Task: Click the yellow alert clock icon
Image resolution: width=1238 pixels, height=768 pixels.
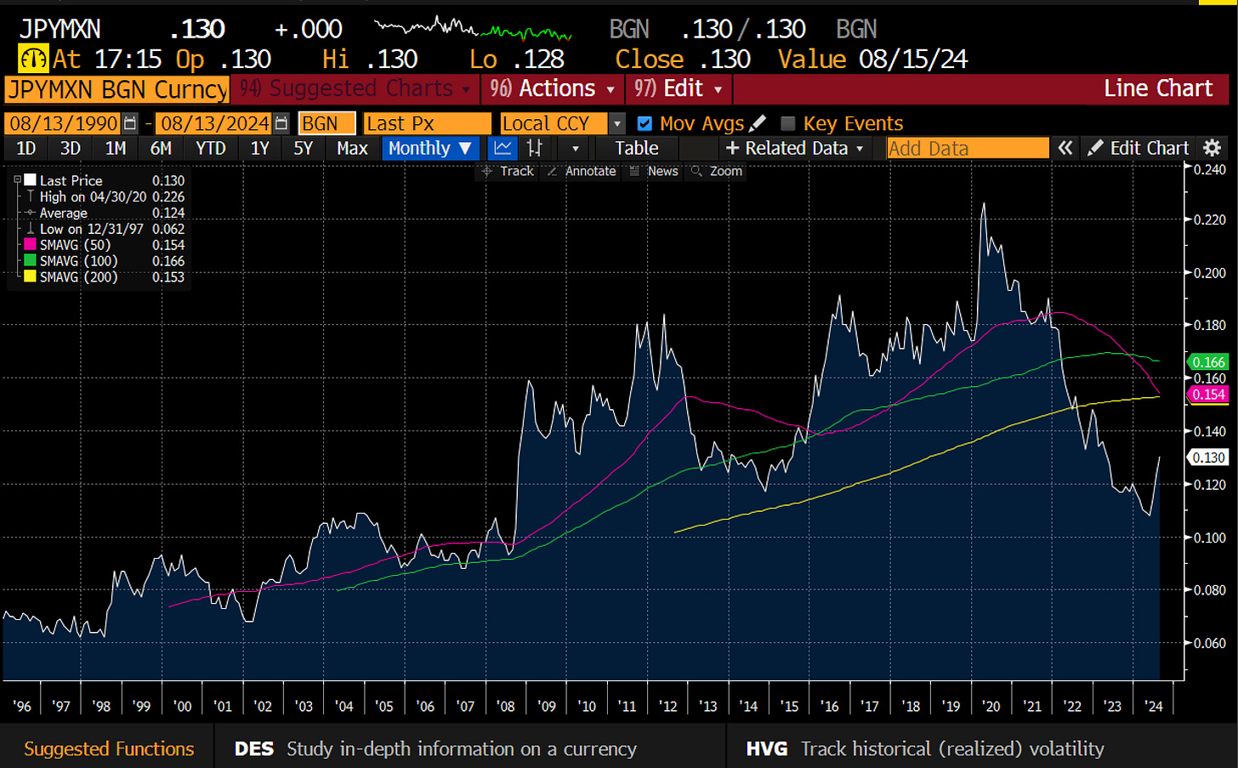Action: point(33,59)
